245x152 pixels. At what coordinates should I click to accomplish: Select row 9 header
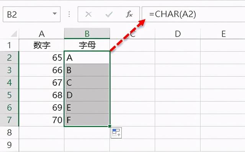[9, 145]
